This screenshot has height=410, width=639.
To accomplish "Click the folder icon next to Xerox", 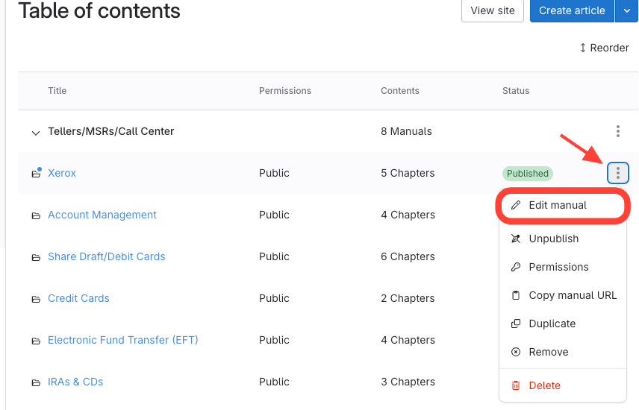I will coord(35,174).
